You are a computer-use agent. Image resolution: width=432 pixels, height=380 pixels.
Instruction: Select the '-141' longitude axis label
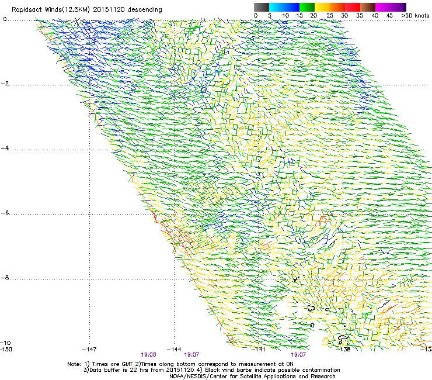tap(259, 350)
